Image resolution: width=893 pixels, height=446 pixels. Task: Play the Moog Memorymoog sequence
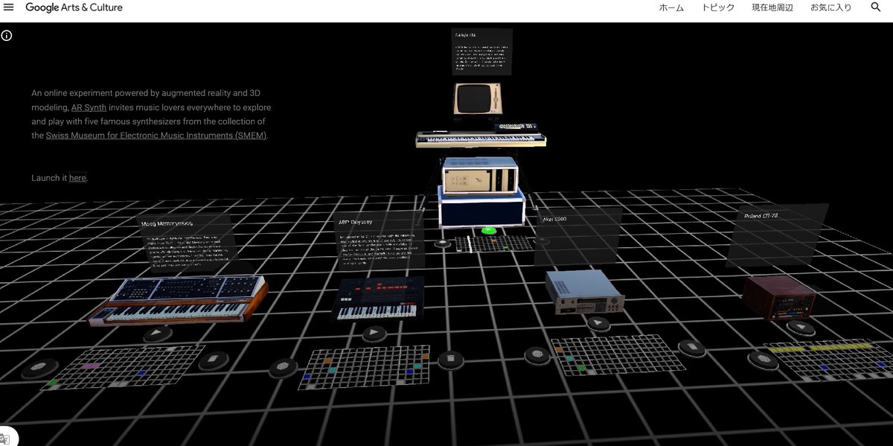click(x=157, y=334)
